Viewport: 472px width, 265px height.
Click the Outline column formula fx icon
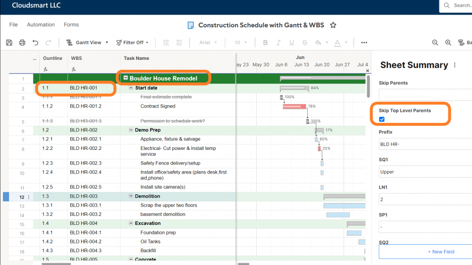point(45,69)
